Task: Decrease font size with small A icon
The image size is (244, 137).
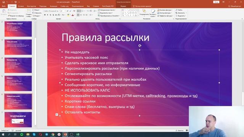Action: click(71, 11)
